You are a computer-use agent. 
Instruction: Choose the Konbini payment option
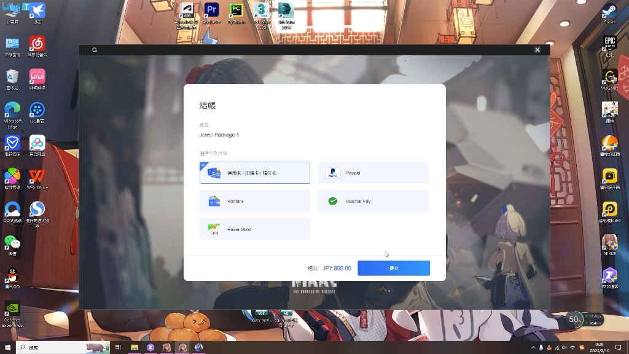click(254, 200)
